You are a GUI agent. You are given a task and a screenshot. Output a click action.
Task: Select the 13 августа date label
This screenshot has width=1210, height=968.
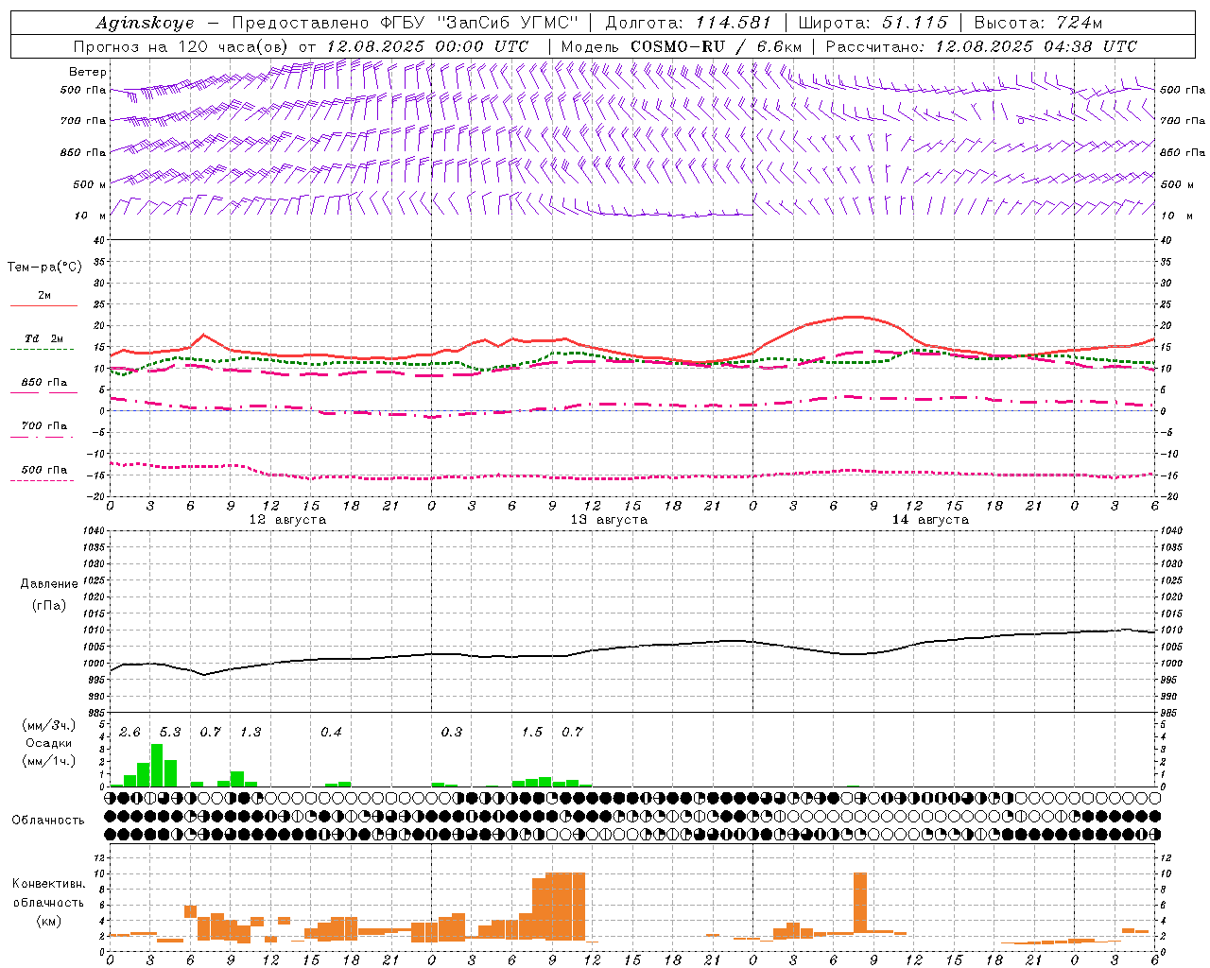(x=609, y=520)
